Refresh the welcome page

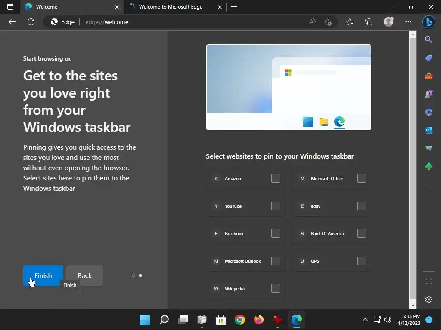pyautogui.click(x=31, y=22)
